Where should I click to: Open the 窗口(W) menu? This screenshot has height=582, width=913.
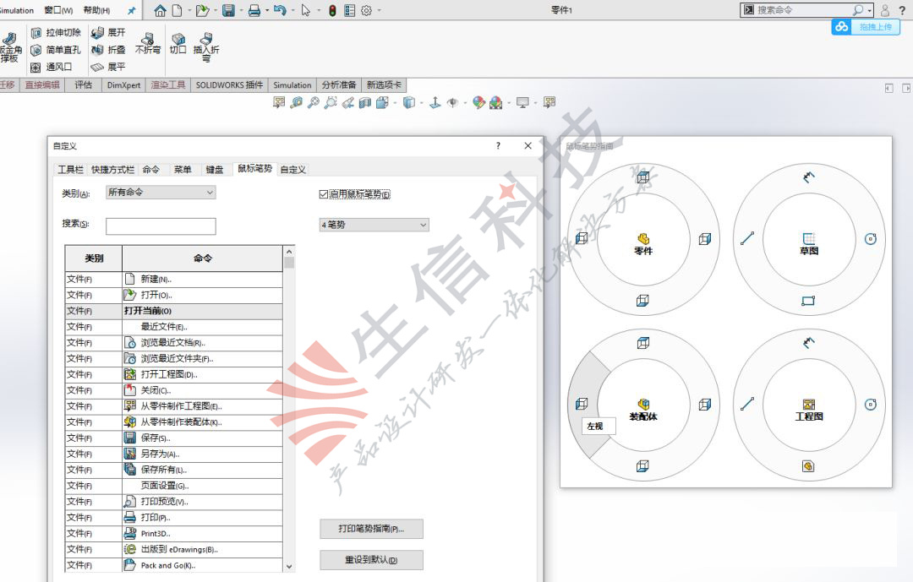point(58,11)
